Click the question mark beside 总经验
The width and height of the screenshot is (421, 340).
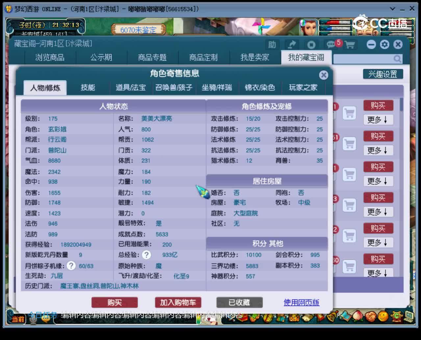[x=146, y=255]
